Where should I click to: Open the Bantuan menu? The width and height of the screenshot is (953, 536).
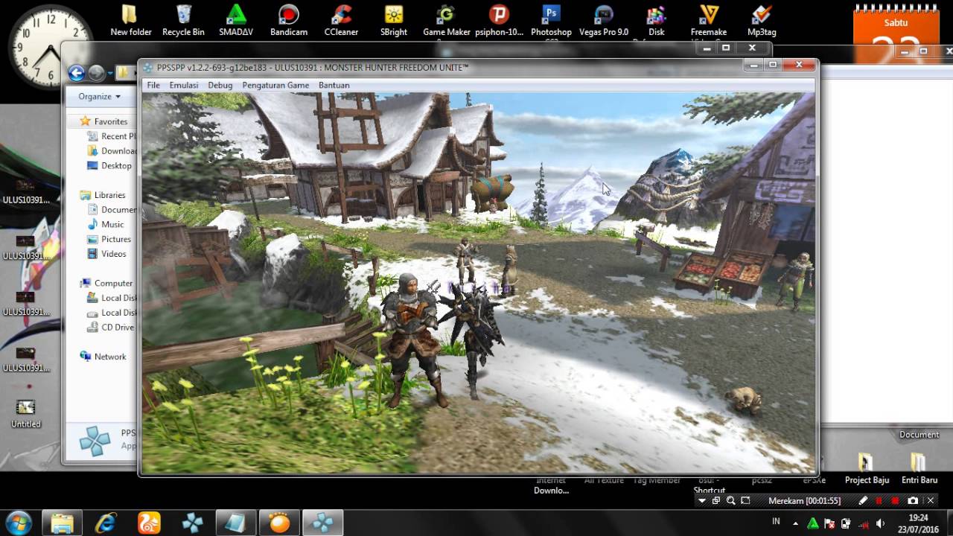[x=334, y=85]
